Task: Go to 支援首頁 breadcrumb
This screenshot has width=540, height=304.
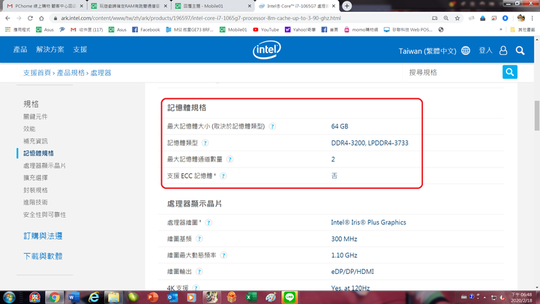Action: (x=37, y=73)
